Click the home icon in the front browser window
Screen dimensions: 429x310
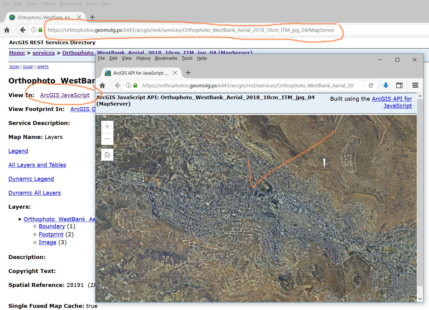(102, 86)
